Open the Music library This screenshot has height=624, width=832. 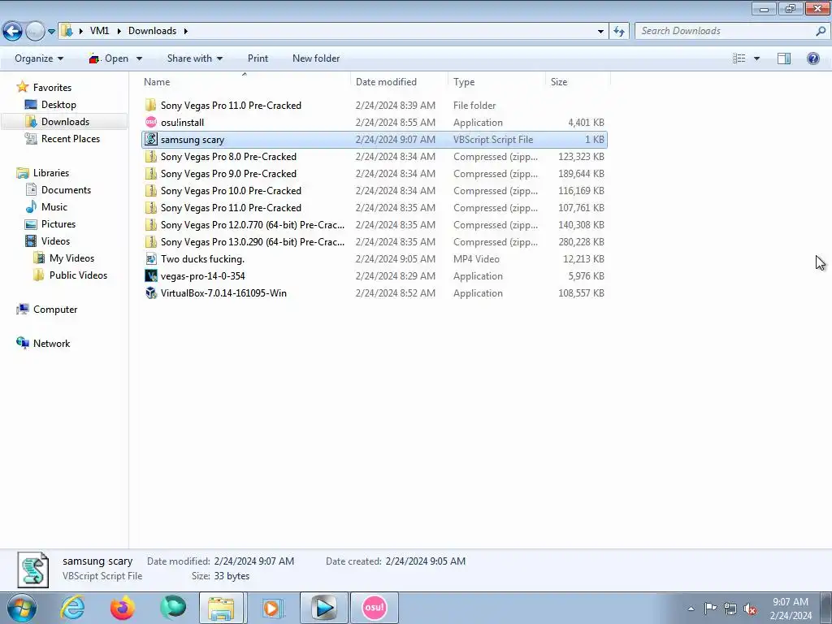tap(54, 207)
